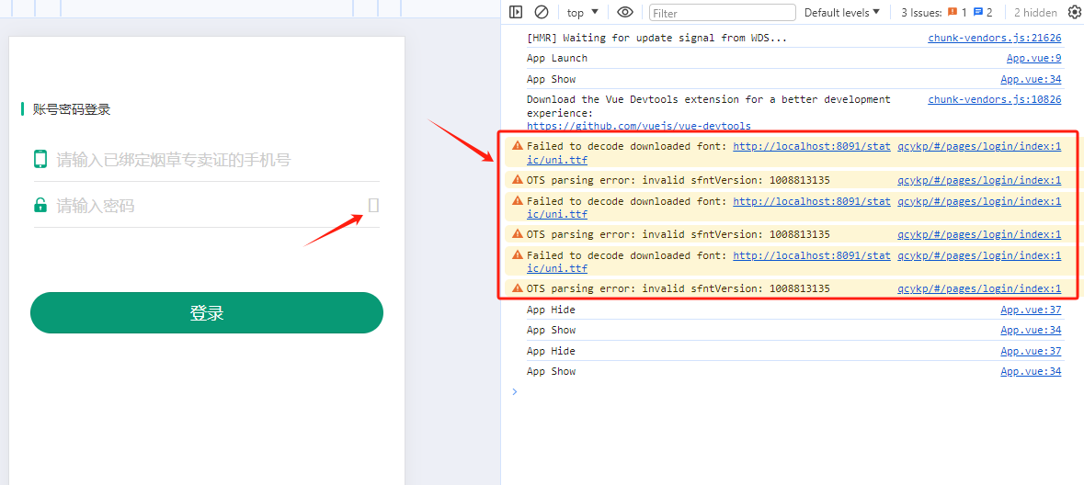The image size is (1084, 485).
Task: Open the 'top' JavaScript context dropdown
Action: (x=582, y=12)
